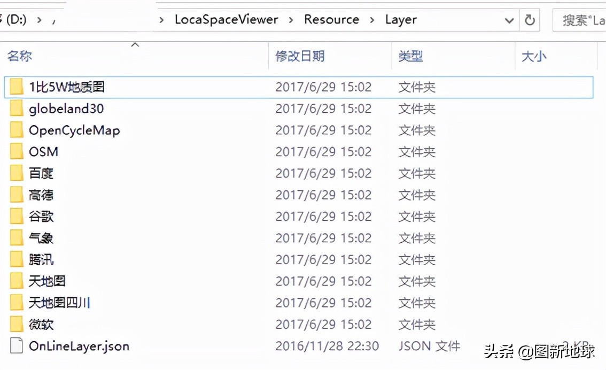
Task: Sort files by 名称 column
Action: click(20, 57)
